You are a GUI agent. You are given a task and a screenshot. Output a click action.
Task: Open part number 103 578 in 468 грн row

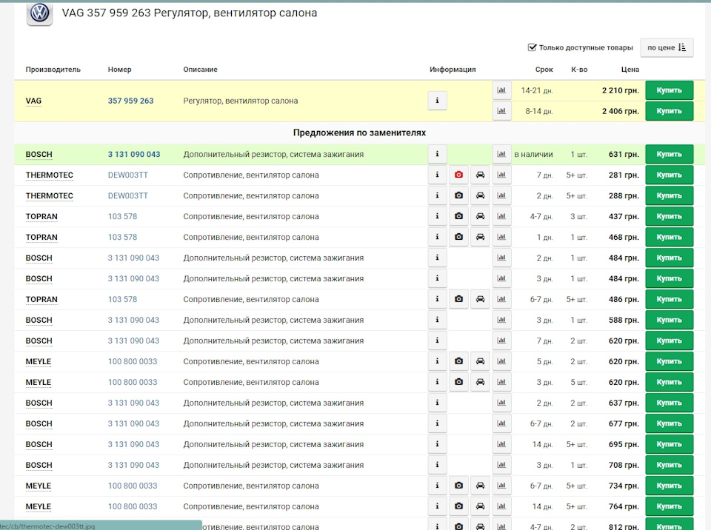tap(122, 237)
